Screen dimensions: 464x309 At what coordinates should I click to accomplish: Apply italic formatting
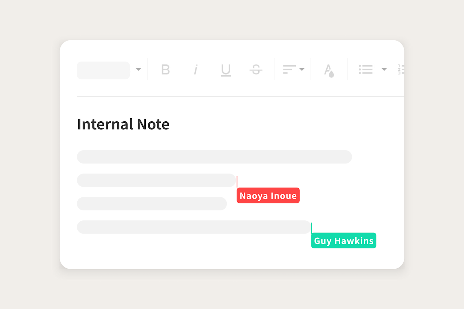click(x=196, y=70)
